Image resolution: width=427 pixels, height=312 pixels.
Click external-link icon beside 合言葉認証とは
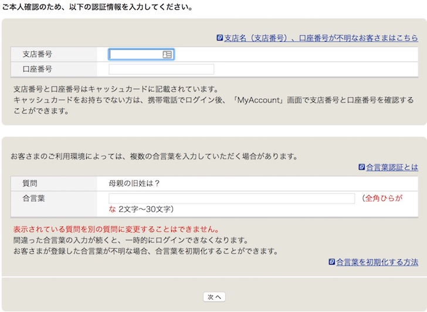point(362,167)
